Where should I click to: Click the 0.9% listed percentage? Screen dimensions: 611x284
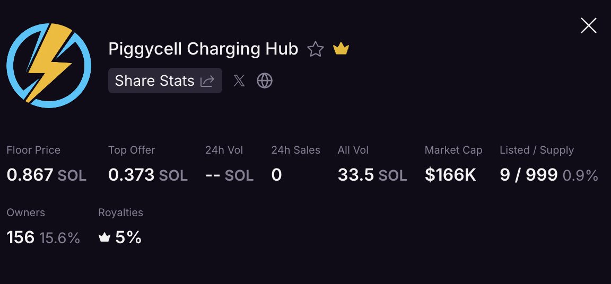[x=580, y=175]
